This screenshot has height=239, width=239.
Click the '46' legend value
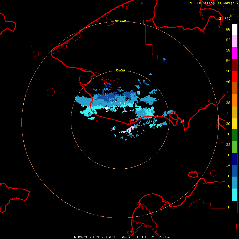click(228, 82)
